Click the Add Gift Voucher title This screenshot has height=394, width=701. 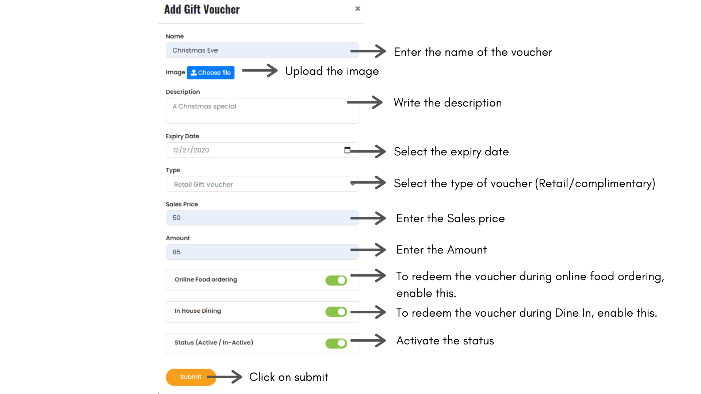(x=202, y=9)
